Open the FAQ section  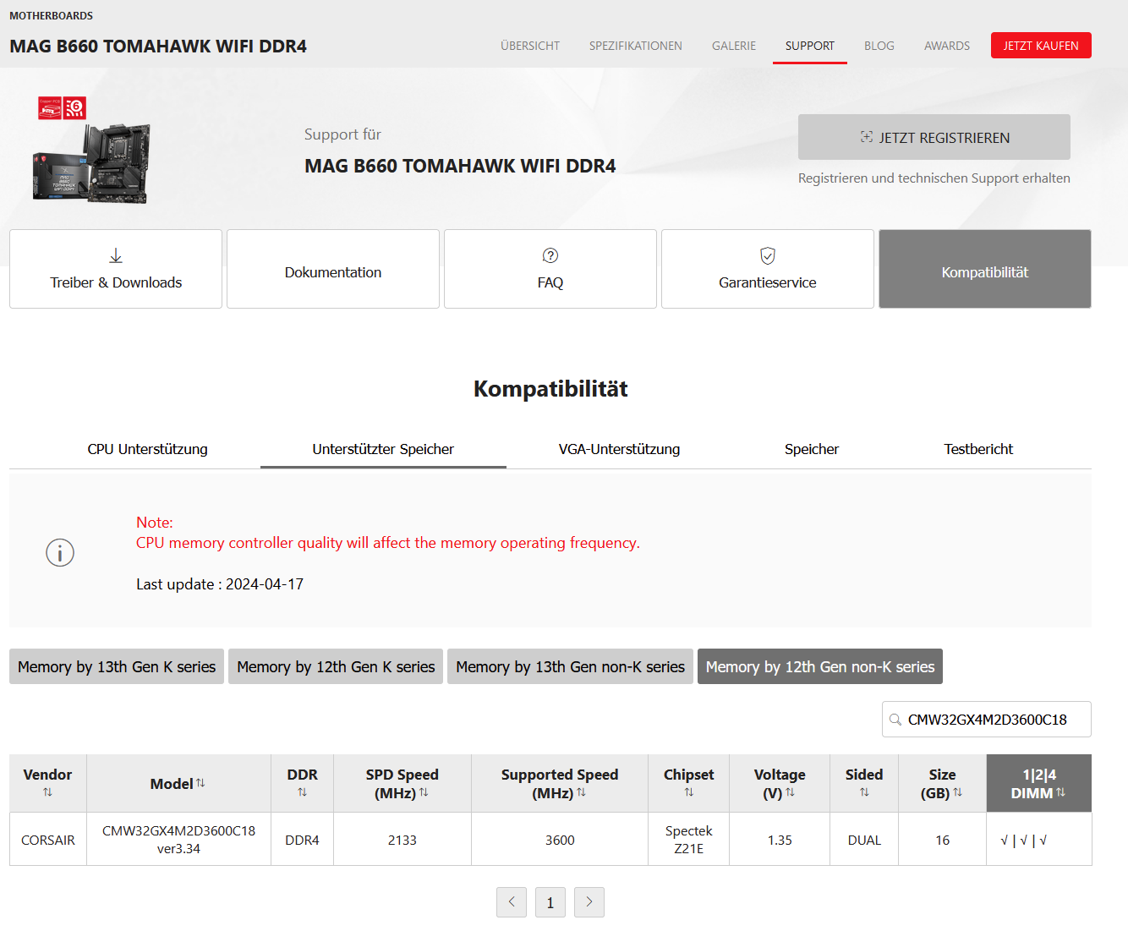(550, 269)
